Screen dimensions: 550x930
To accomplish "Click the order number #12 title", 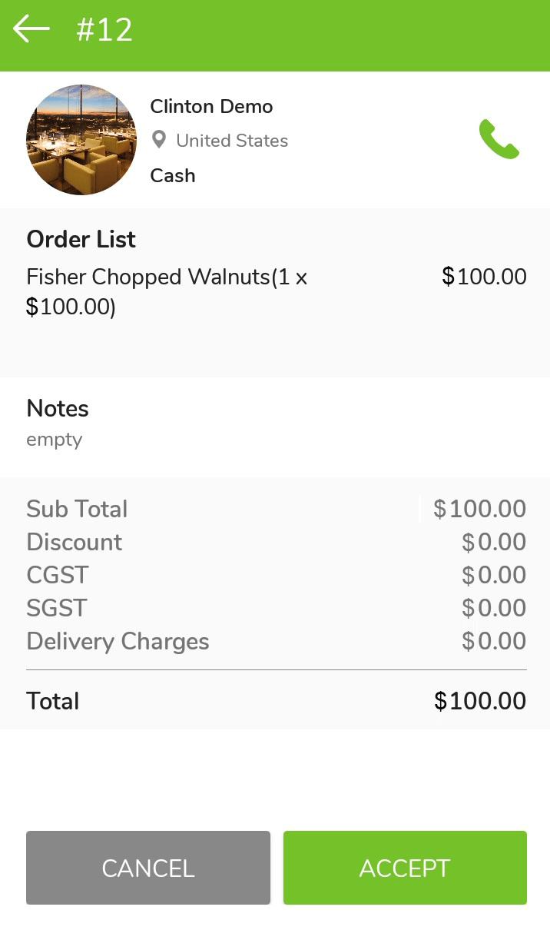I will click(104, 29).
